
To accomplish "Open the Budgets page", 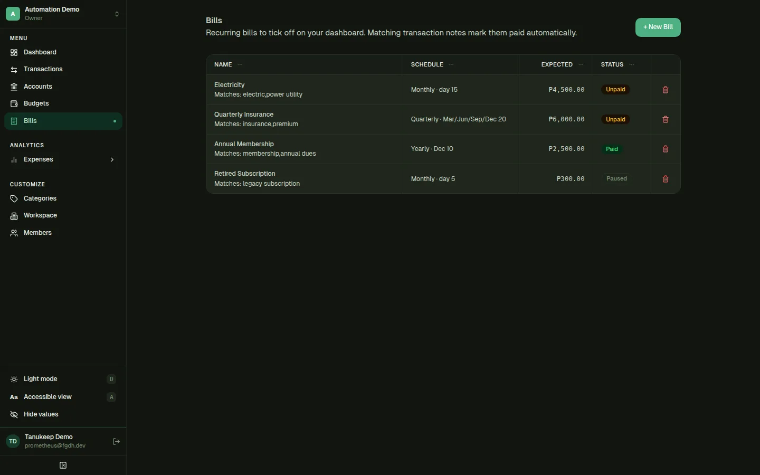I will coord(63,104).
